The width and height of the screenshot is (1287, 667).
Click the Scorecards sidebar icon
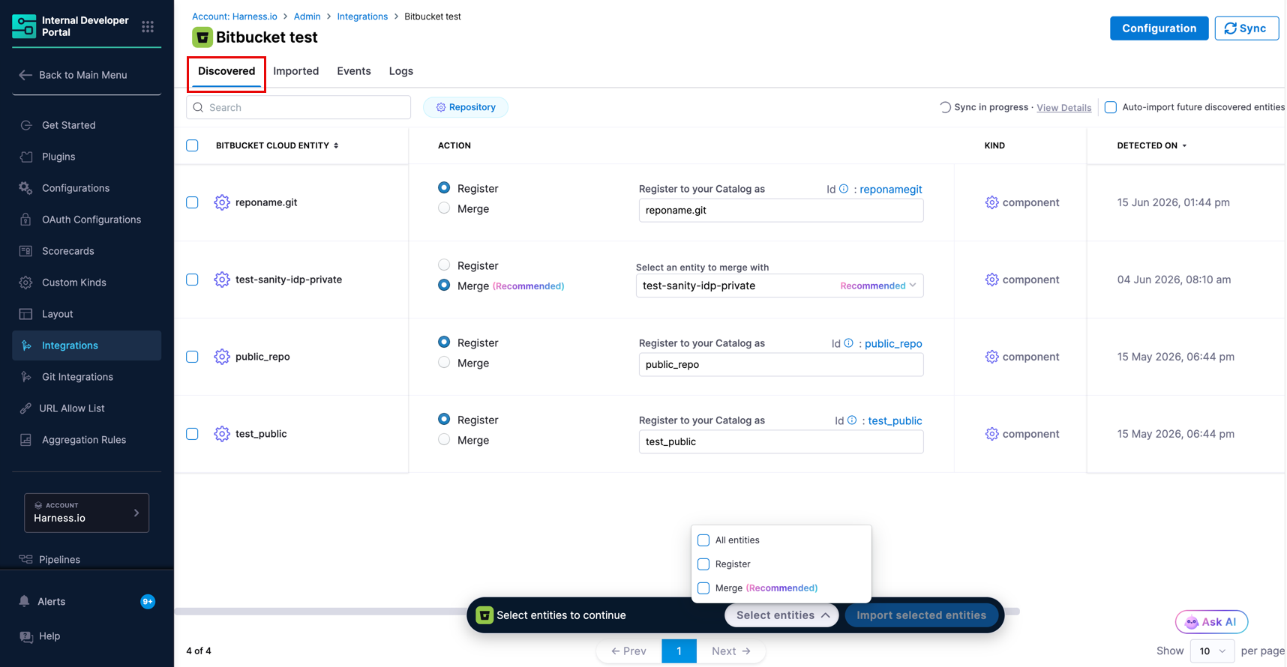tap(26, 251)
